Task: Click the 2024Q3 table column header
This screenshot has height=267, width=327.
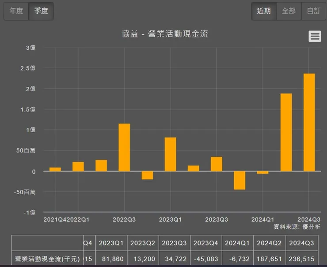Action: [x=301, y=243]
